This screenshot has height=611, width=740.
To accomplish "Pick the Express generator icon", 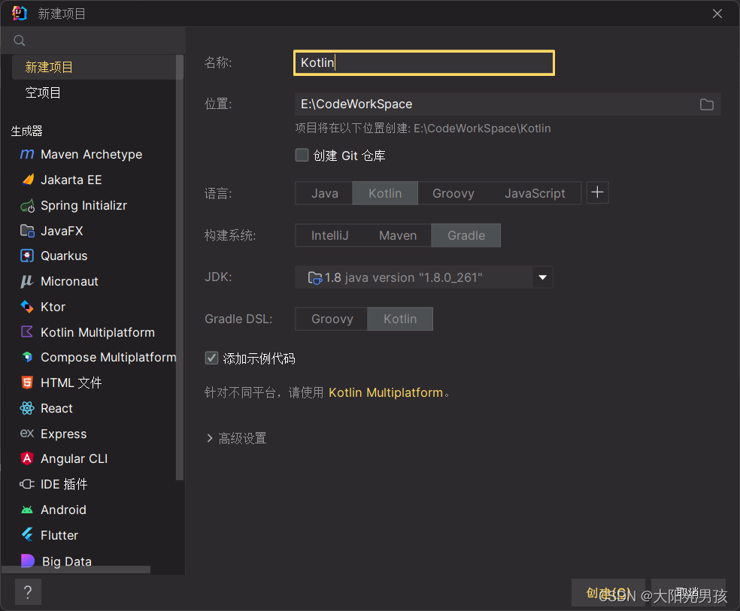I will (27, 434).
